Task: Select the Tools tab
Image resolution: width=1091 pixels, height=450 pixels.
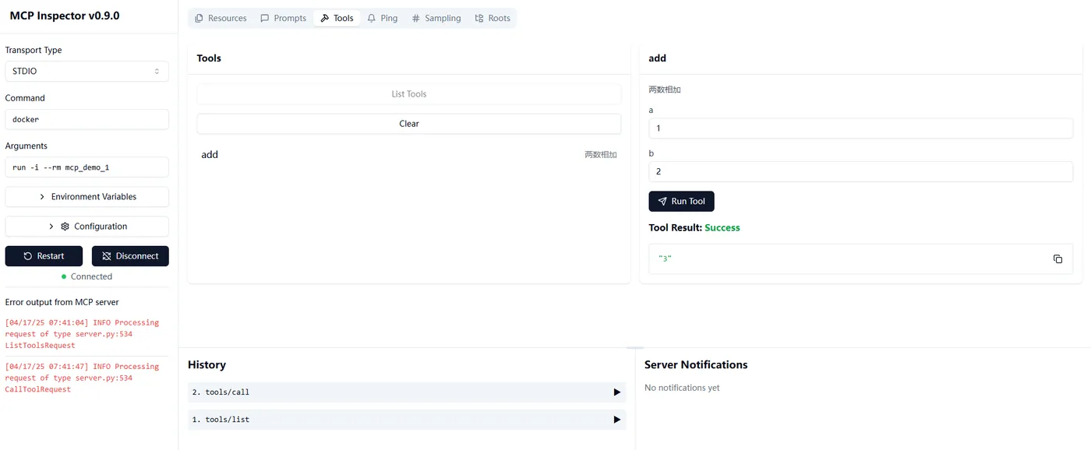Action: pos(337,18)
